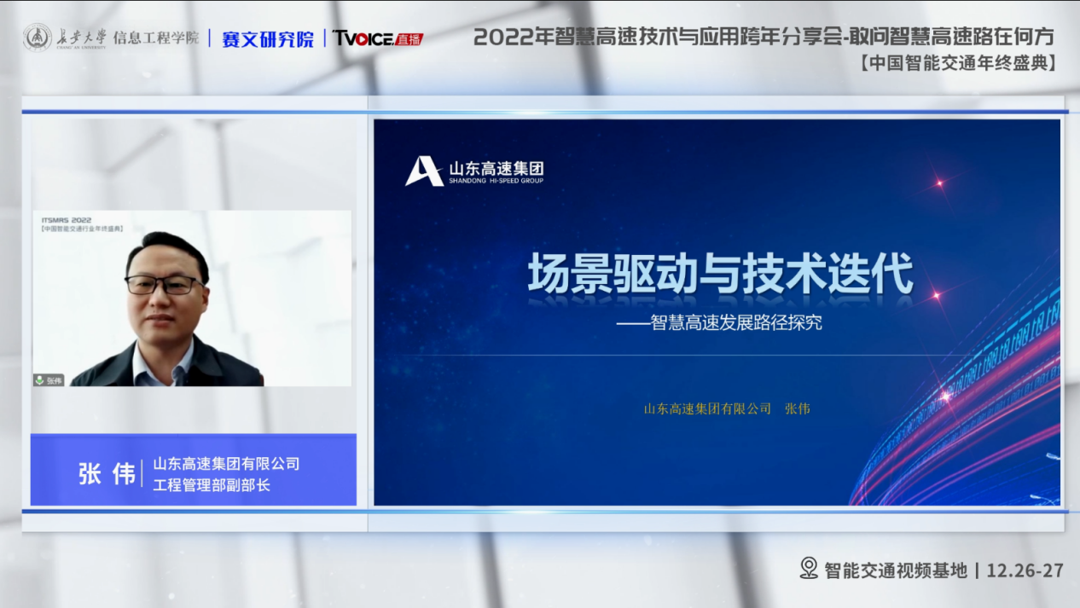Image resolution: width=1080 pixels, height=608 pixels.
Task: Click the 工程管理部副部长 job title text
Action: pyautogui.click(x=212, y=486)
